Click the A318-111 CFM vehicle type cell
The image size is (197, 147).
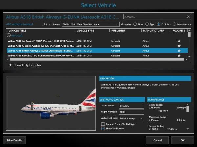click(84, 41)
